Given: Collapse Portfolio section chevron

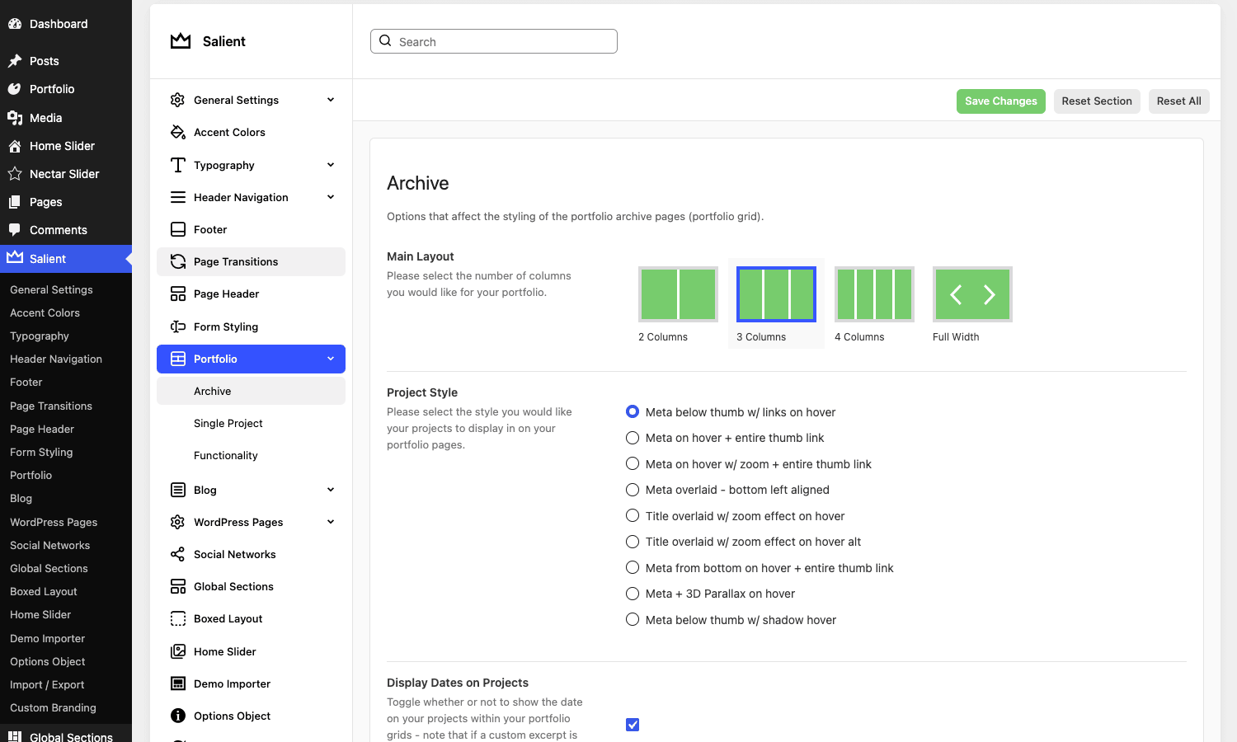Looking at the screenshot, I should pos(331,359).
